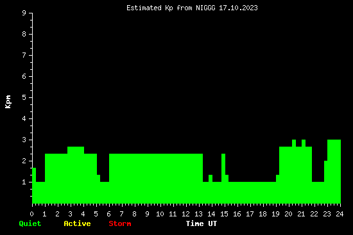
Task: Click the 3 tick label on Kp axis
Action: click(x=24, y=140)
